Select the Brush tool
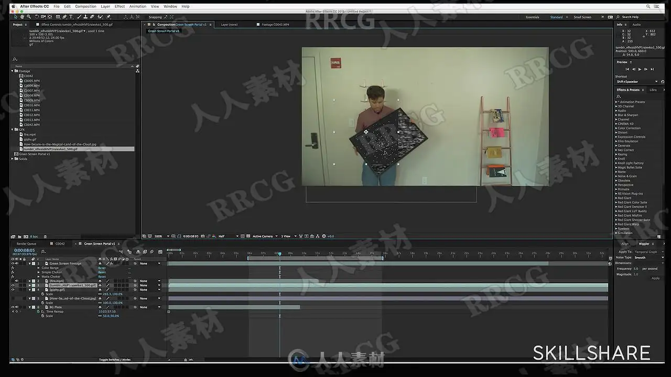Screen dimensions: 671x377 (79, 17)
